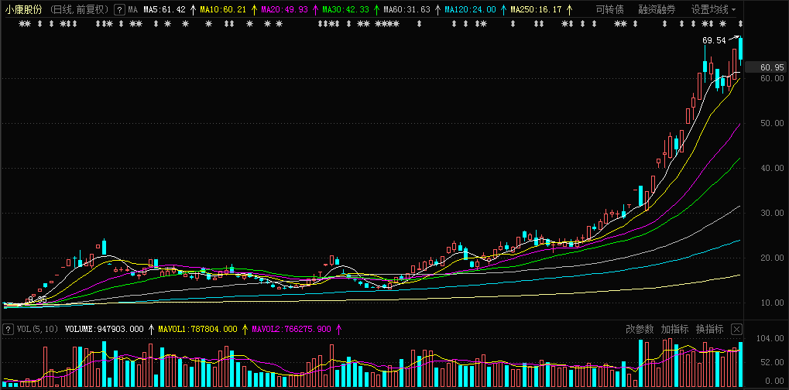Open 融资融券 margin trading link
This screenshot has height=390, width=789.
click(x=657, y=10)
